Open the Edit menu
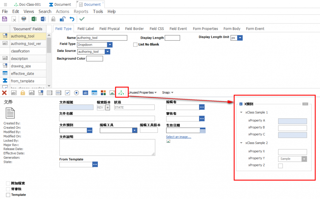This screenshot has height=199, width=320. tap(16, 12)
